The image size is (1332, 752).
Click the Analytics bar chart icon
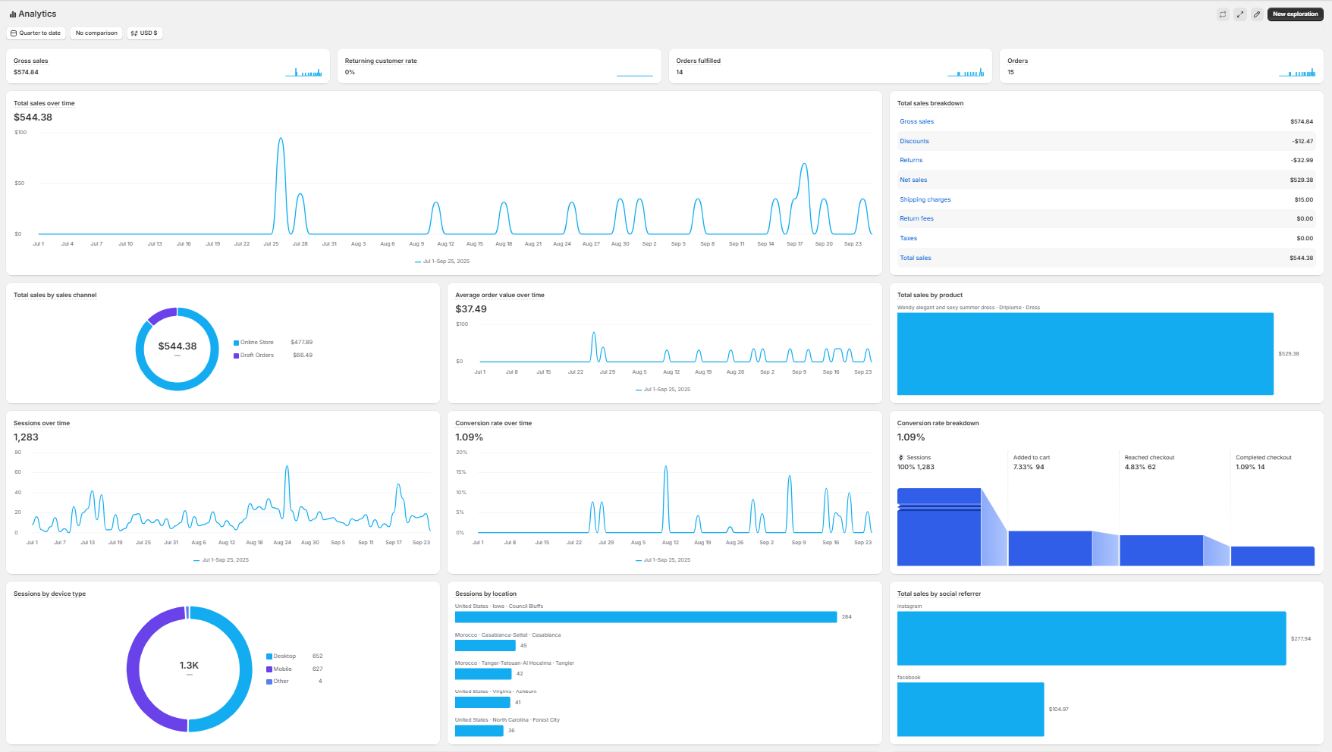point(13,14)
